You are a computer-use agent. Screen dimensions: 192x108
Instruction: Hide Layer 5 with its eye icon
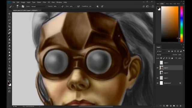pos(157,68)
